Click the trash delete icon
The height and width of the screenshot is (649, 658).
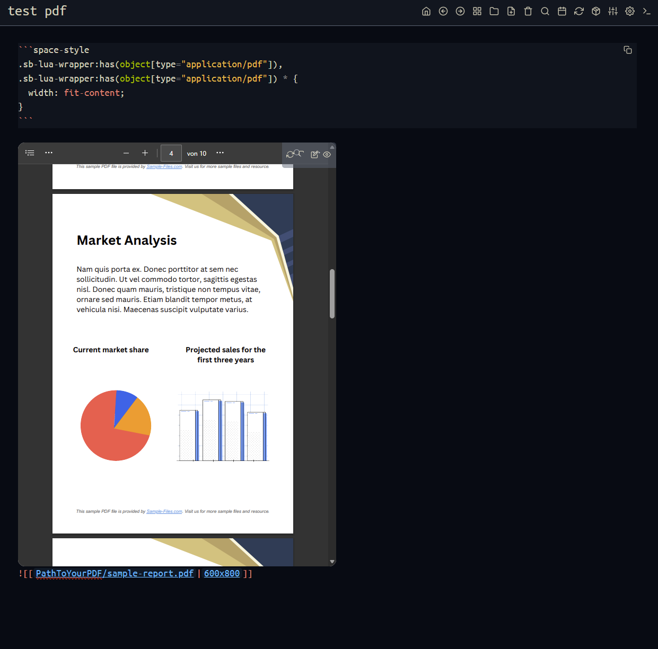click(528, 11)
